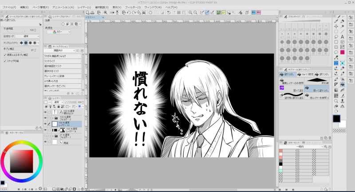Image resolution: width=355 pixels, height=192 pixels.
Task: Click the layer color effect icon
Action: [76, 24]
